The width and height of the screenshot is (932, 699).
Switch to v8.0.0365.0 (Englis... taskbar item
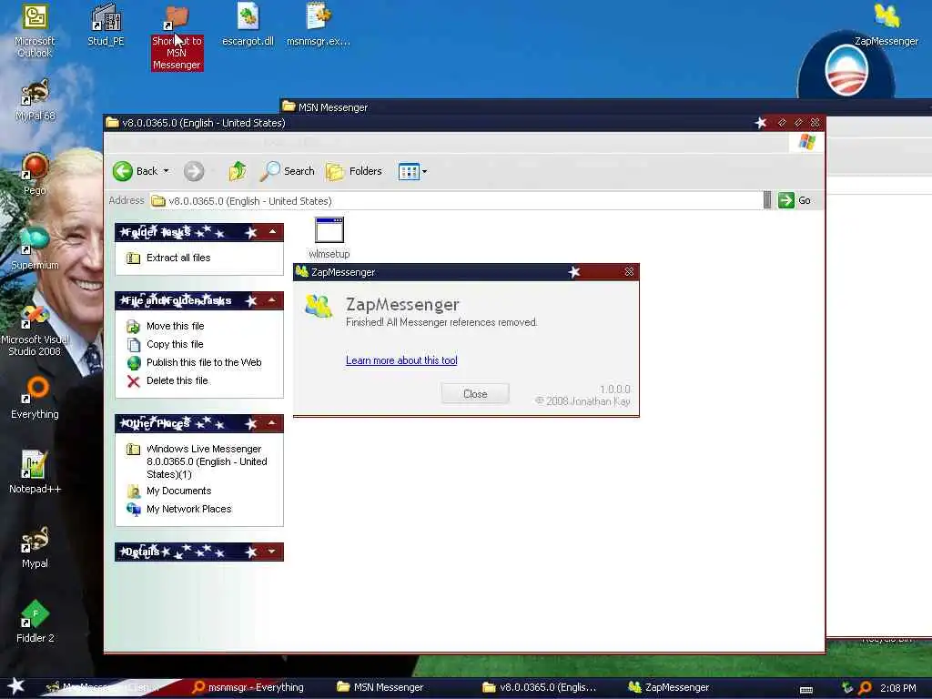[540, 687]
